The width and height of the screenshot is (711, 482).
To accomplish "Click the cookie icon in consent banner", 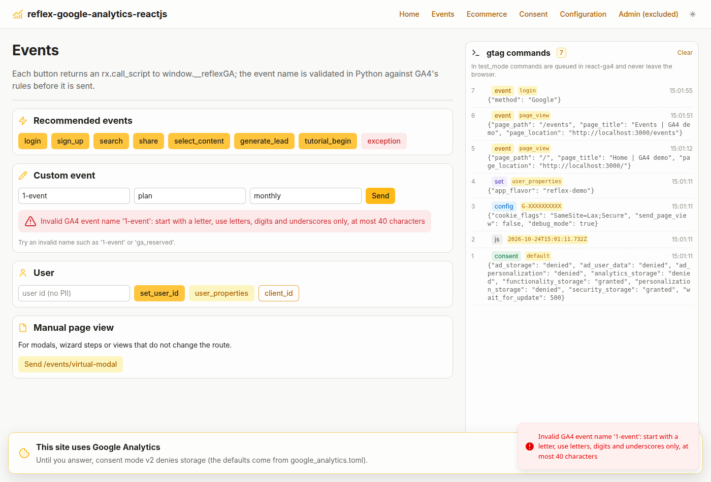I will (x=24, y=453).
